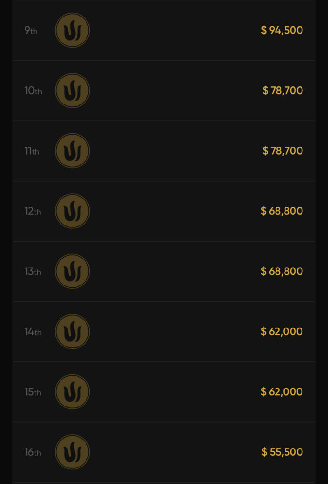
Task: Select the 11th place $ 78,700 payout
Action: pyautogui.click(x=283, y=151)
